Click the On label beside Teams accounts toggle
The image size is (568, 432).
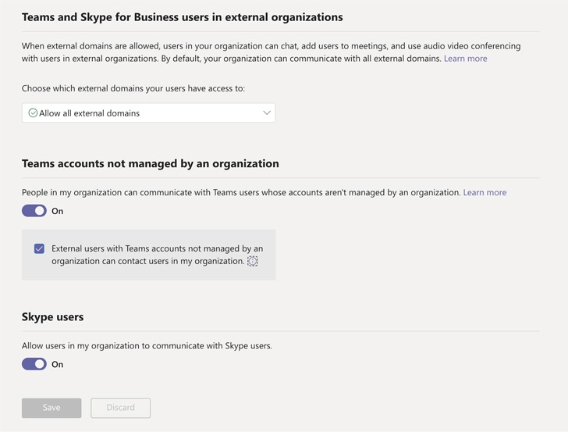[57, 211]
